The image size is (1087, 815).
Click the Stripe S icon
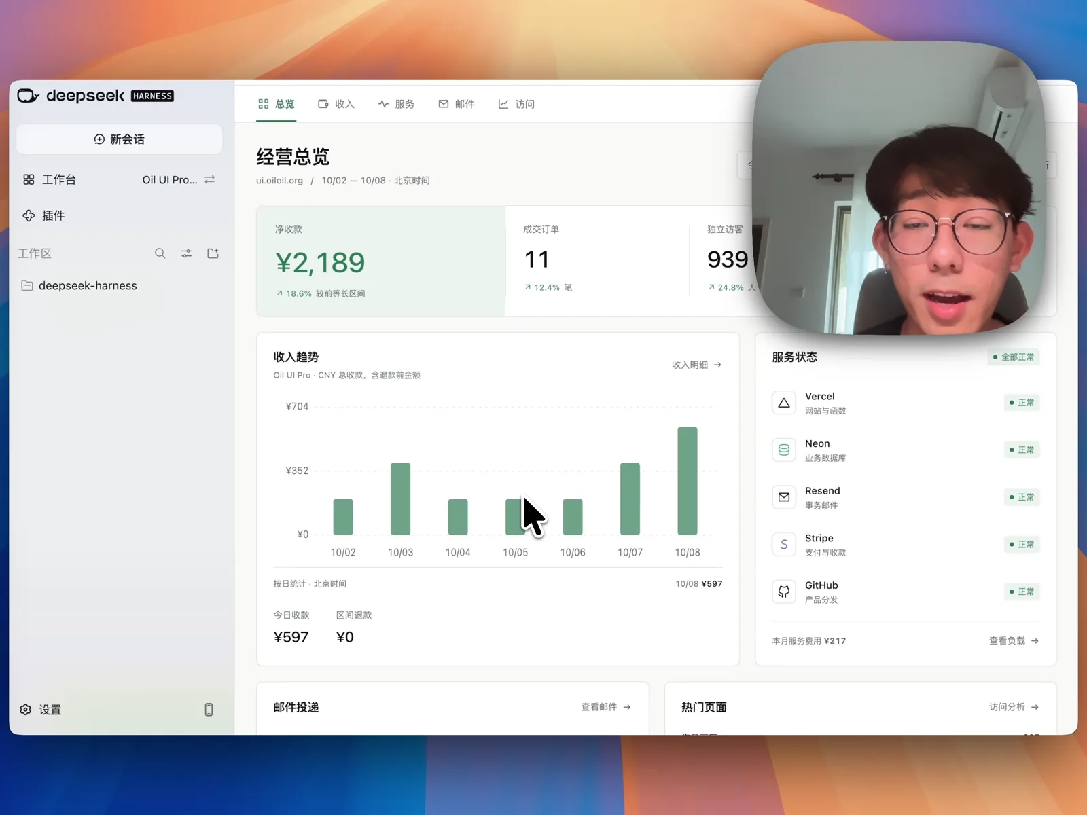[784, 544]
